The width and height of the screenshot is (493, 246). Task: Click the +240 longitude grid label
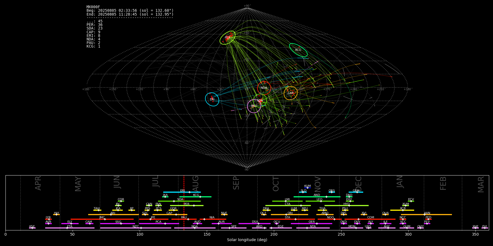[354, 89]
